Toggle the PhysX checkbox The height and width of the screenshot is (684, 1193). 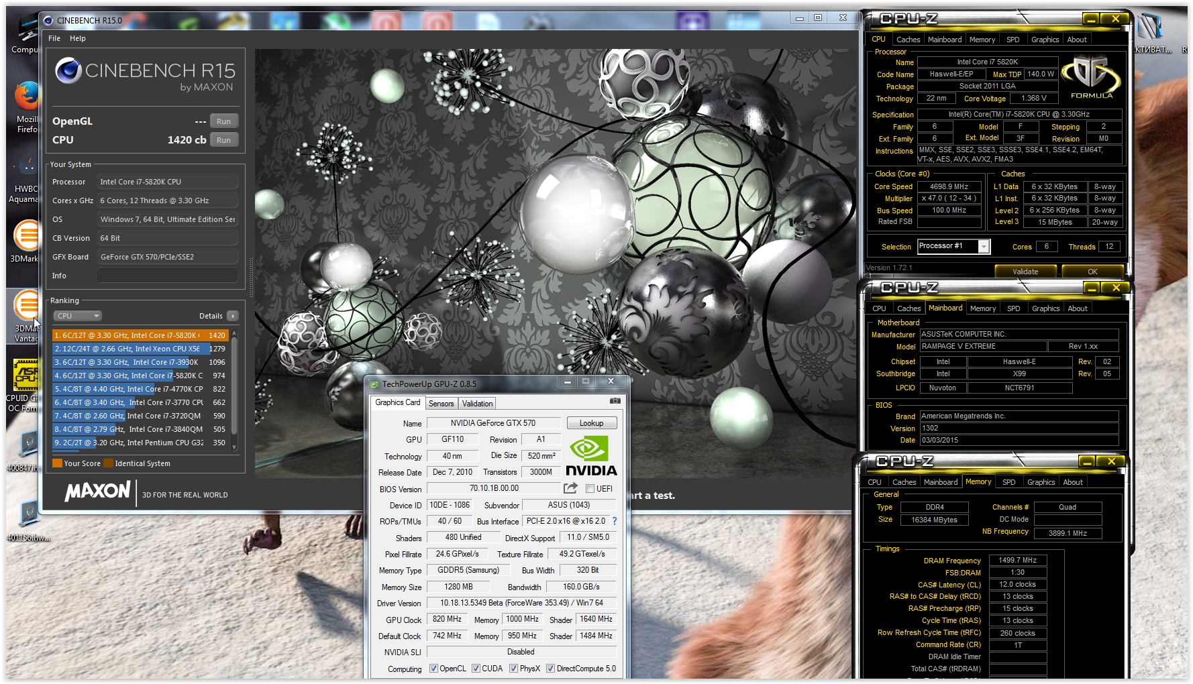(513, 669)
